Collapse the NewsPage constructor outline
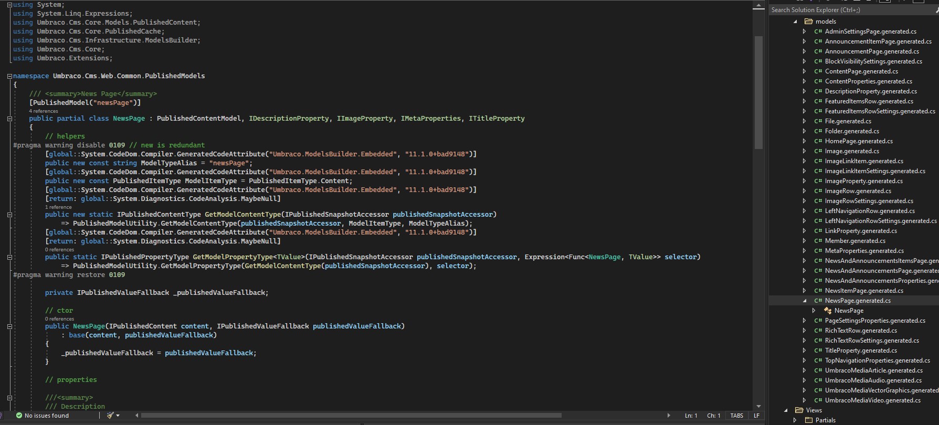 tap(9, 326)
